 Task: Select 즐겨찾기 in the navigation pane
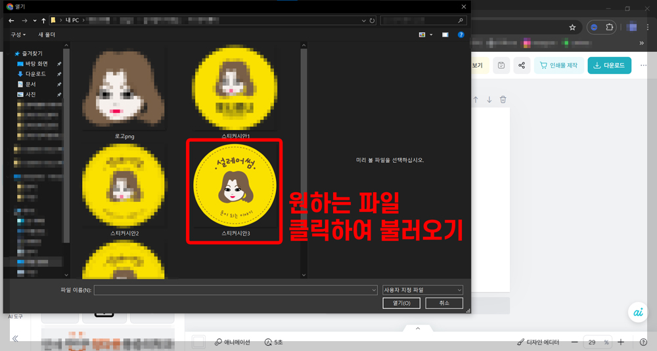coord(29,54)
